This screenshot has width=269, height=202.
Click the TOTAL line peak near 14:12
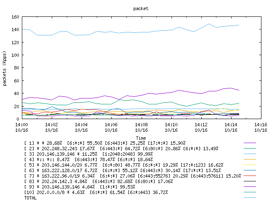point(209,24)
